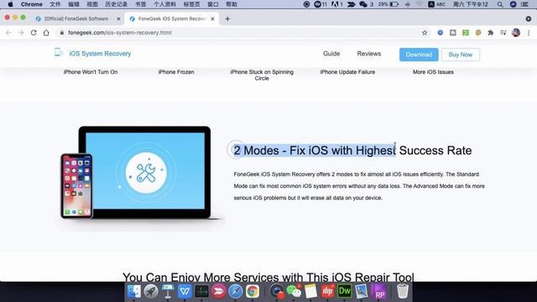Switch to [Official] FoneGeek Software tab
537x302 pixels.
[x=76, y=18]
